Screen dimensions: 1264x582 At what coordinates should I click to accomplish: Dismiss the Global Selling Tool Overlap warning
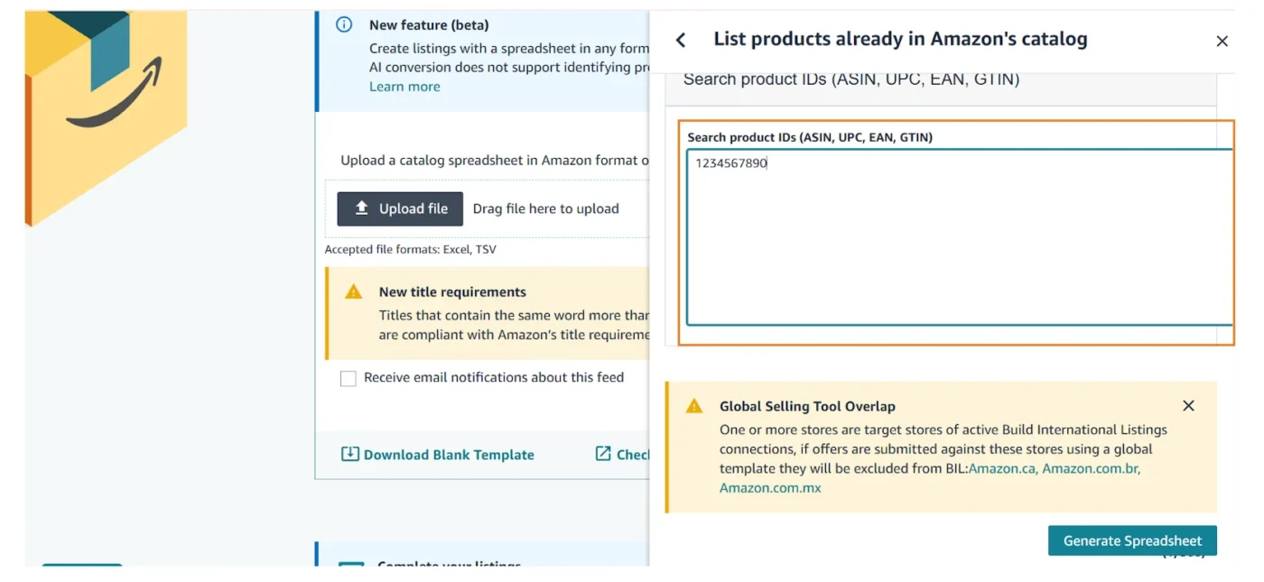(x=1188, y=405)
